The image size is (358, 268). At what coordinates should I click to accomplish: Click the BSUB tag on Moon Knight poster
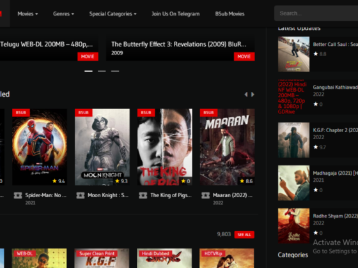[x=83, y=112]
